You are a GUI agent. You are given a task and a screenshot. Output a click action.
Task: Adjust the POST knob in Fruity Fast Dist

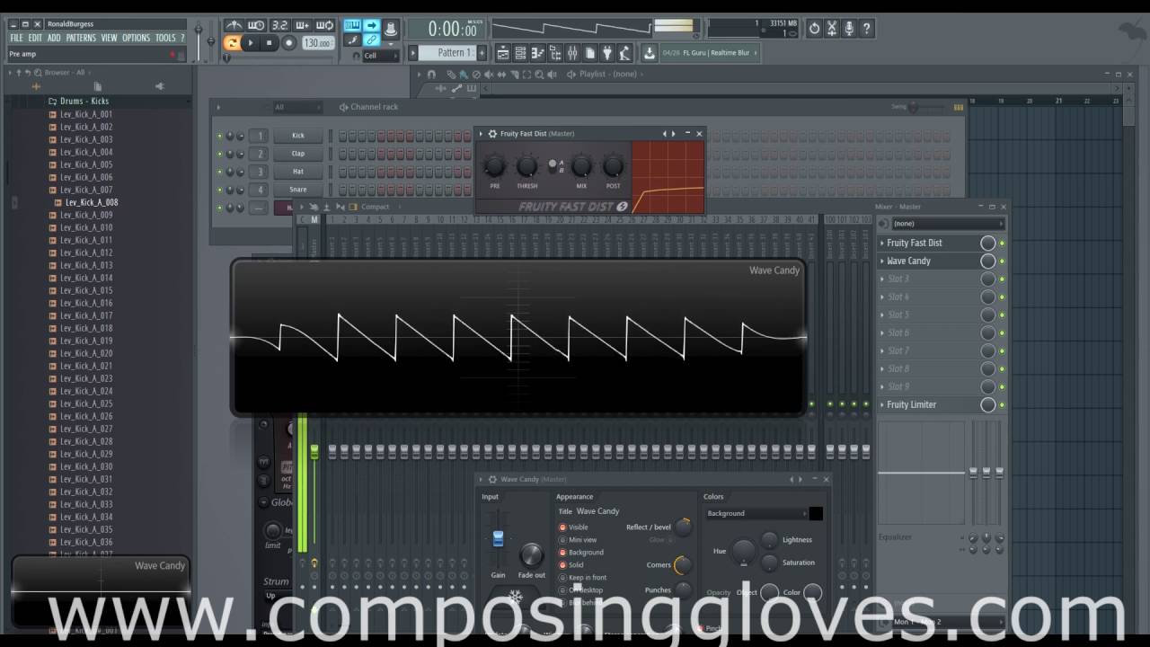613,166
